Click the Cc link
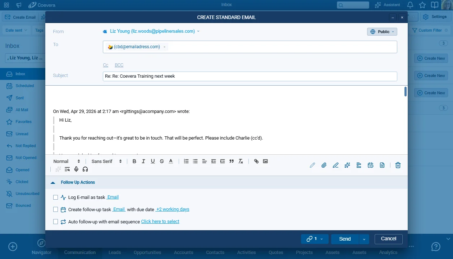Image resolution: width=453 pixels, height=259 pixels. click(106, 65)
